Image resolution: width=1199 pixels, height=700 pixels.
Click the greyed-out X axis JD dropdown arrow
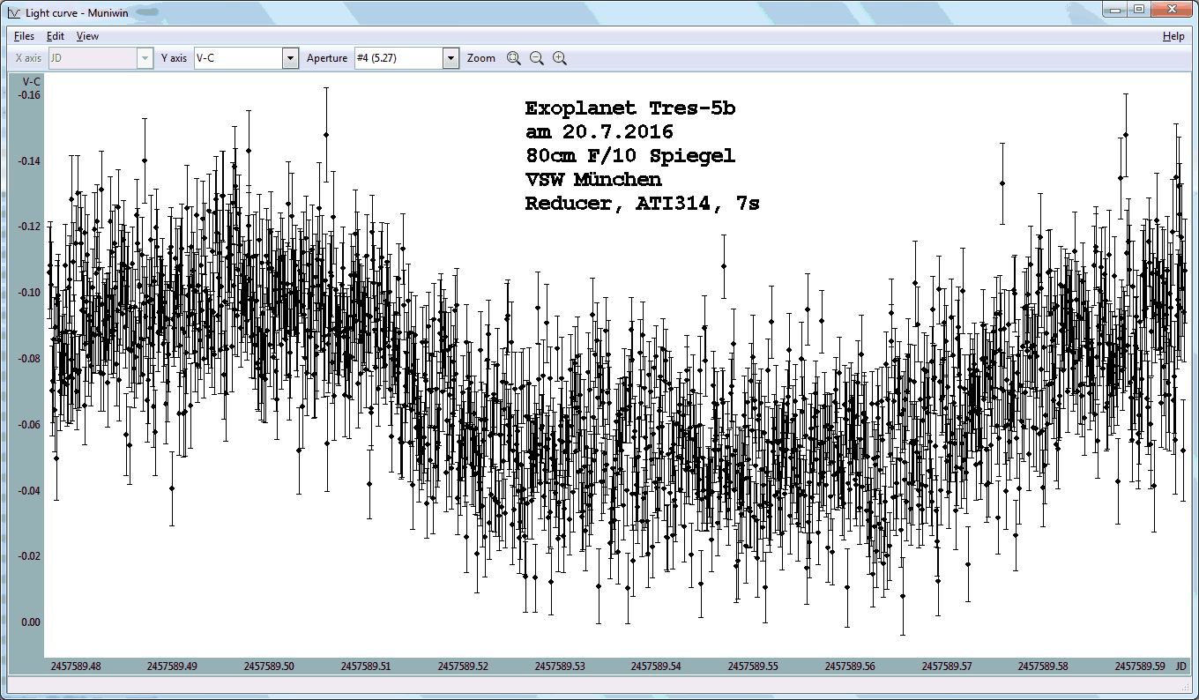(145, 58)
